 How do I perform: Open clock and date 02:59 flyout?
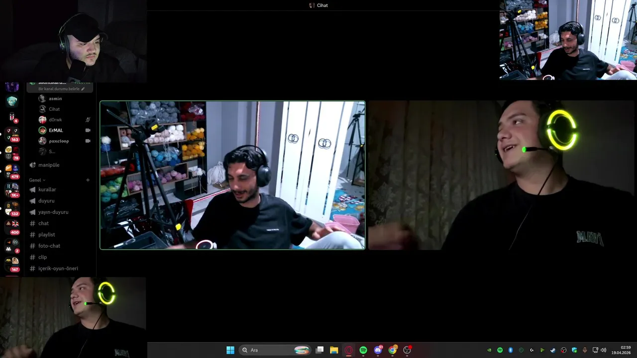(622, 350)
